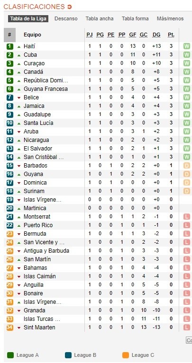This screenshot has height=363, width=192.
Task: Click the rank 15 blue position badge
Action: pyautogui.click(x=9, y=166)
